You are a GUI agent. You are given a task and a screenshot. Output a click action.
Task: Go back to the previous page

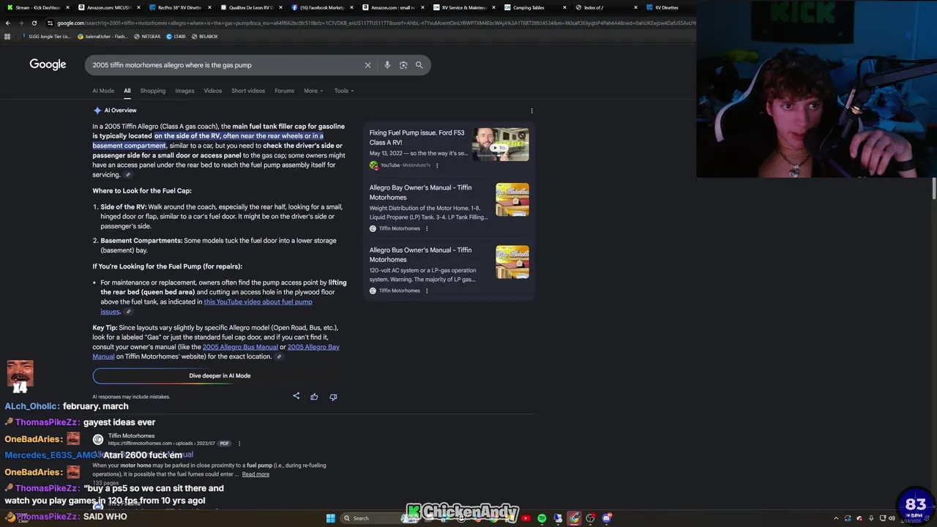click(8, 23)
